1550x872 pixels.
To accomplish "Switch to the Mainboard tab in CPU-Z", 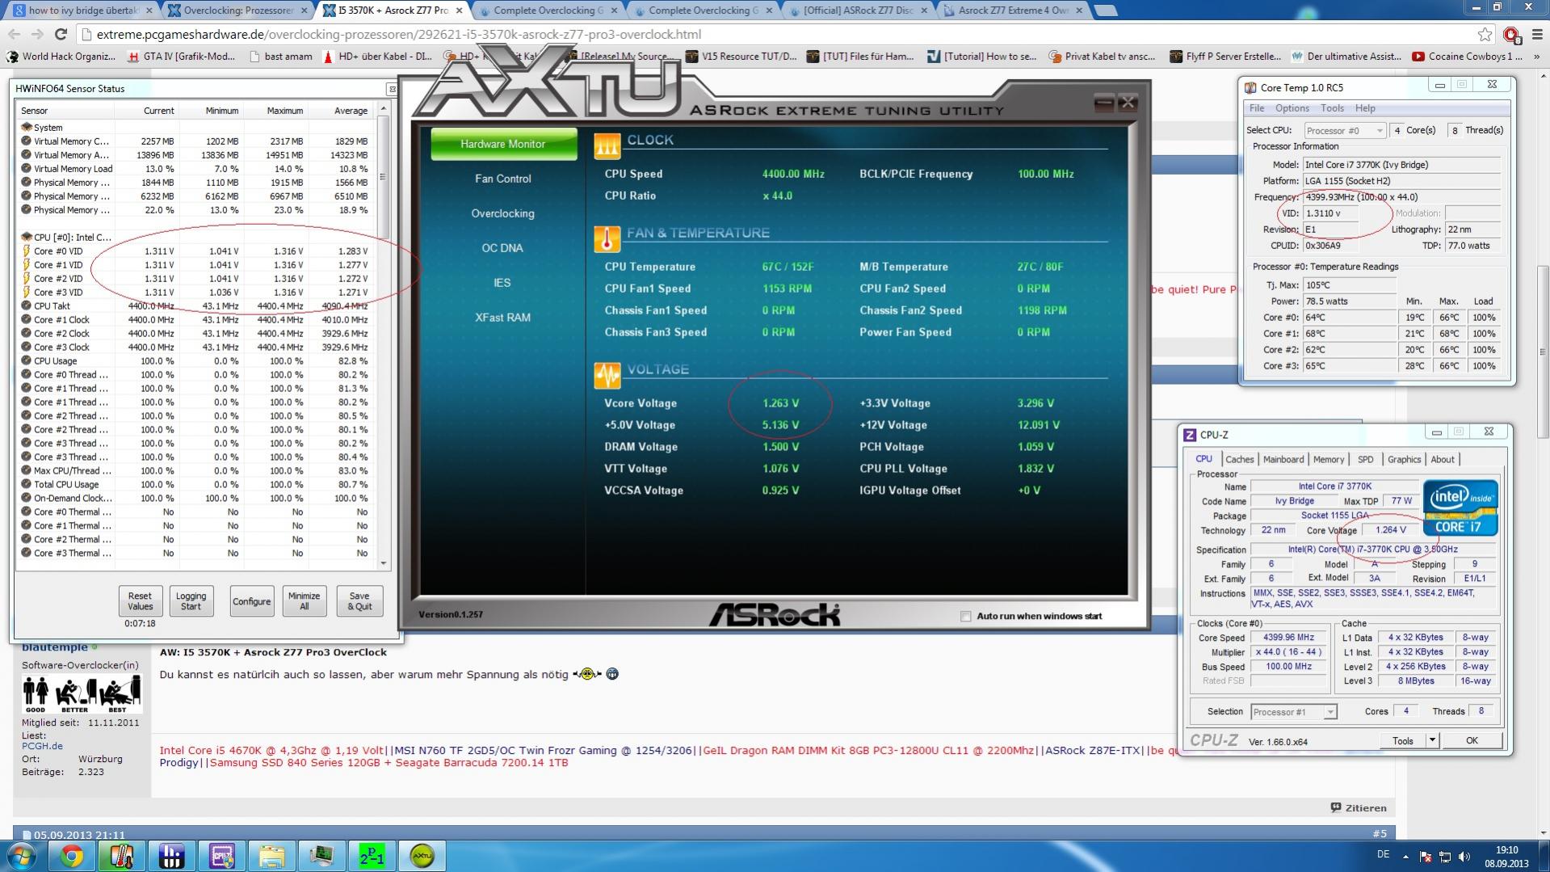I will point(1283,459).
